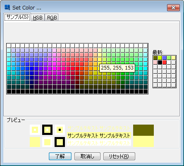
Task: Confirm with the 了解 button
Action: [x=60, y=156]
